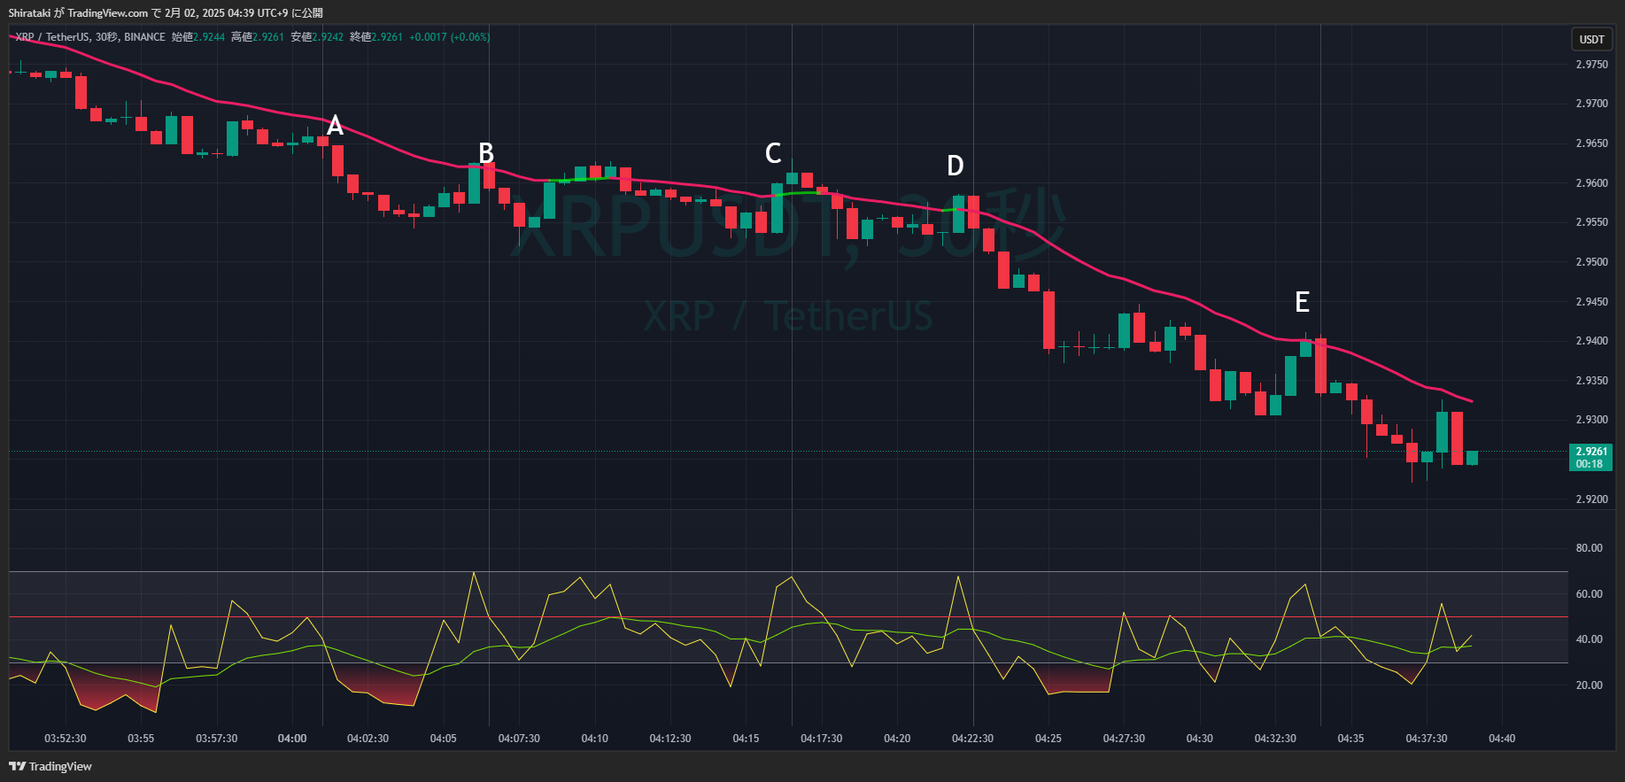Click the 04:12:30 time axis label

(x=670, y=739)
